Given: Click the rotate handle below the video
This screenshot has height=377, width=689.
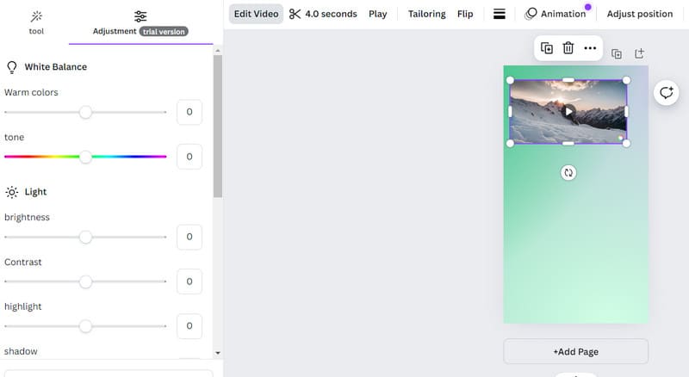Looking at the screenshot, I should (568, 172).
